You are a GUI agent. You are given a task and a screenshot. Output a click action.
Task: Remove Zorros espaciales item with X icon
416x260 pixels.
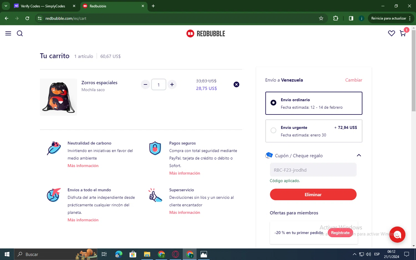click(236, 85)
